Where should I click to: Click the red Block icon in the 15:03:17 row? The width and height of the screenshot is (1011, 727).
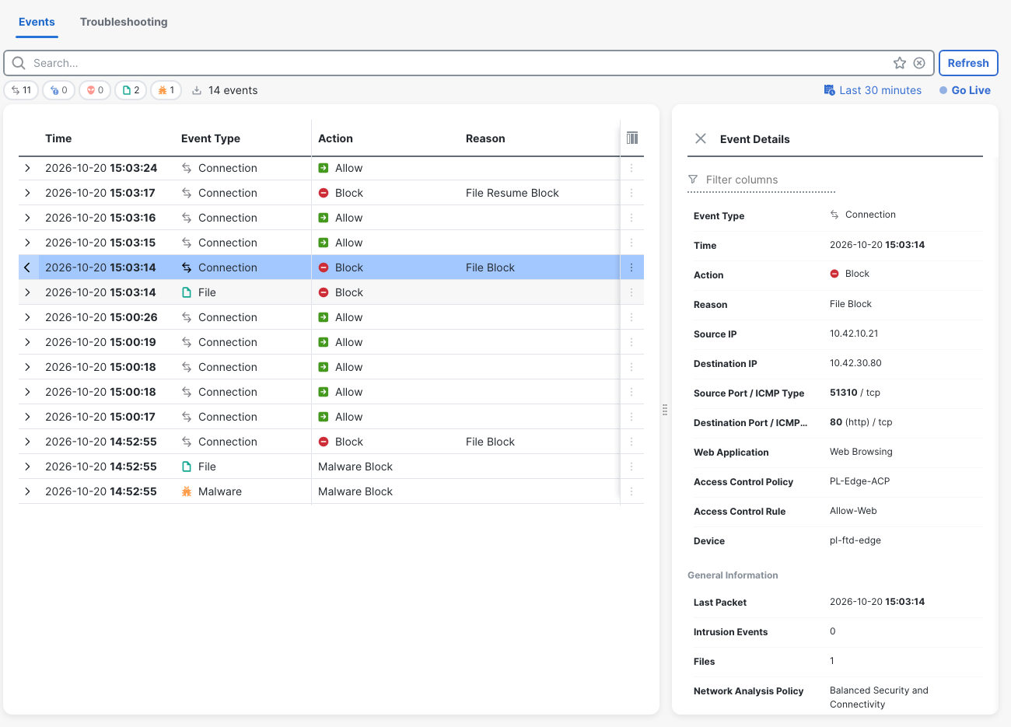click(x=324, y=193)
